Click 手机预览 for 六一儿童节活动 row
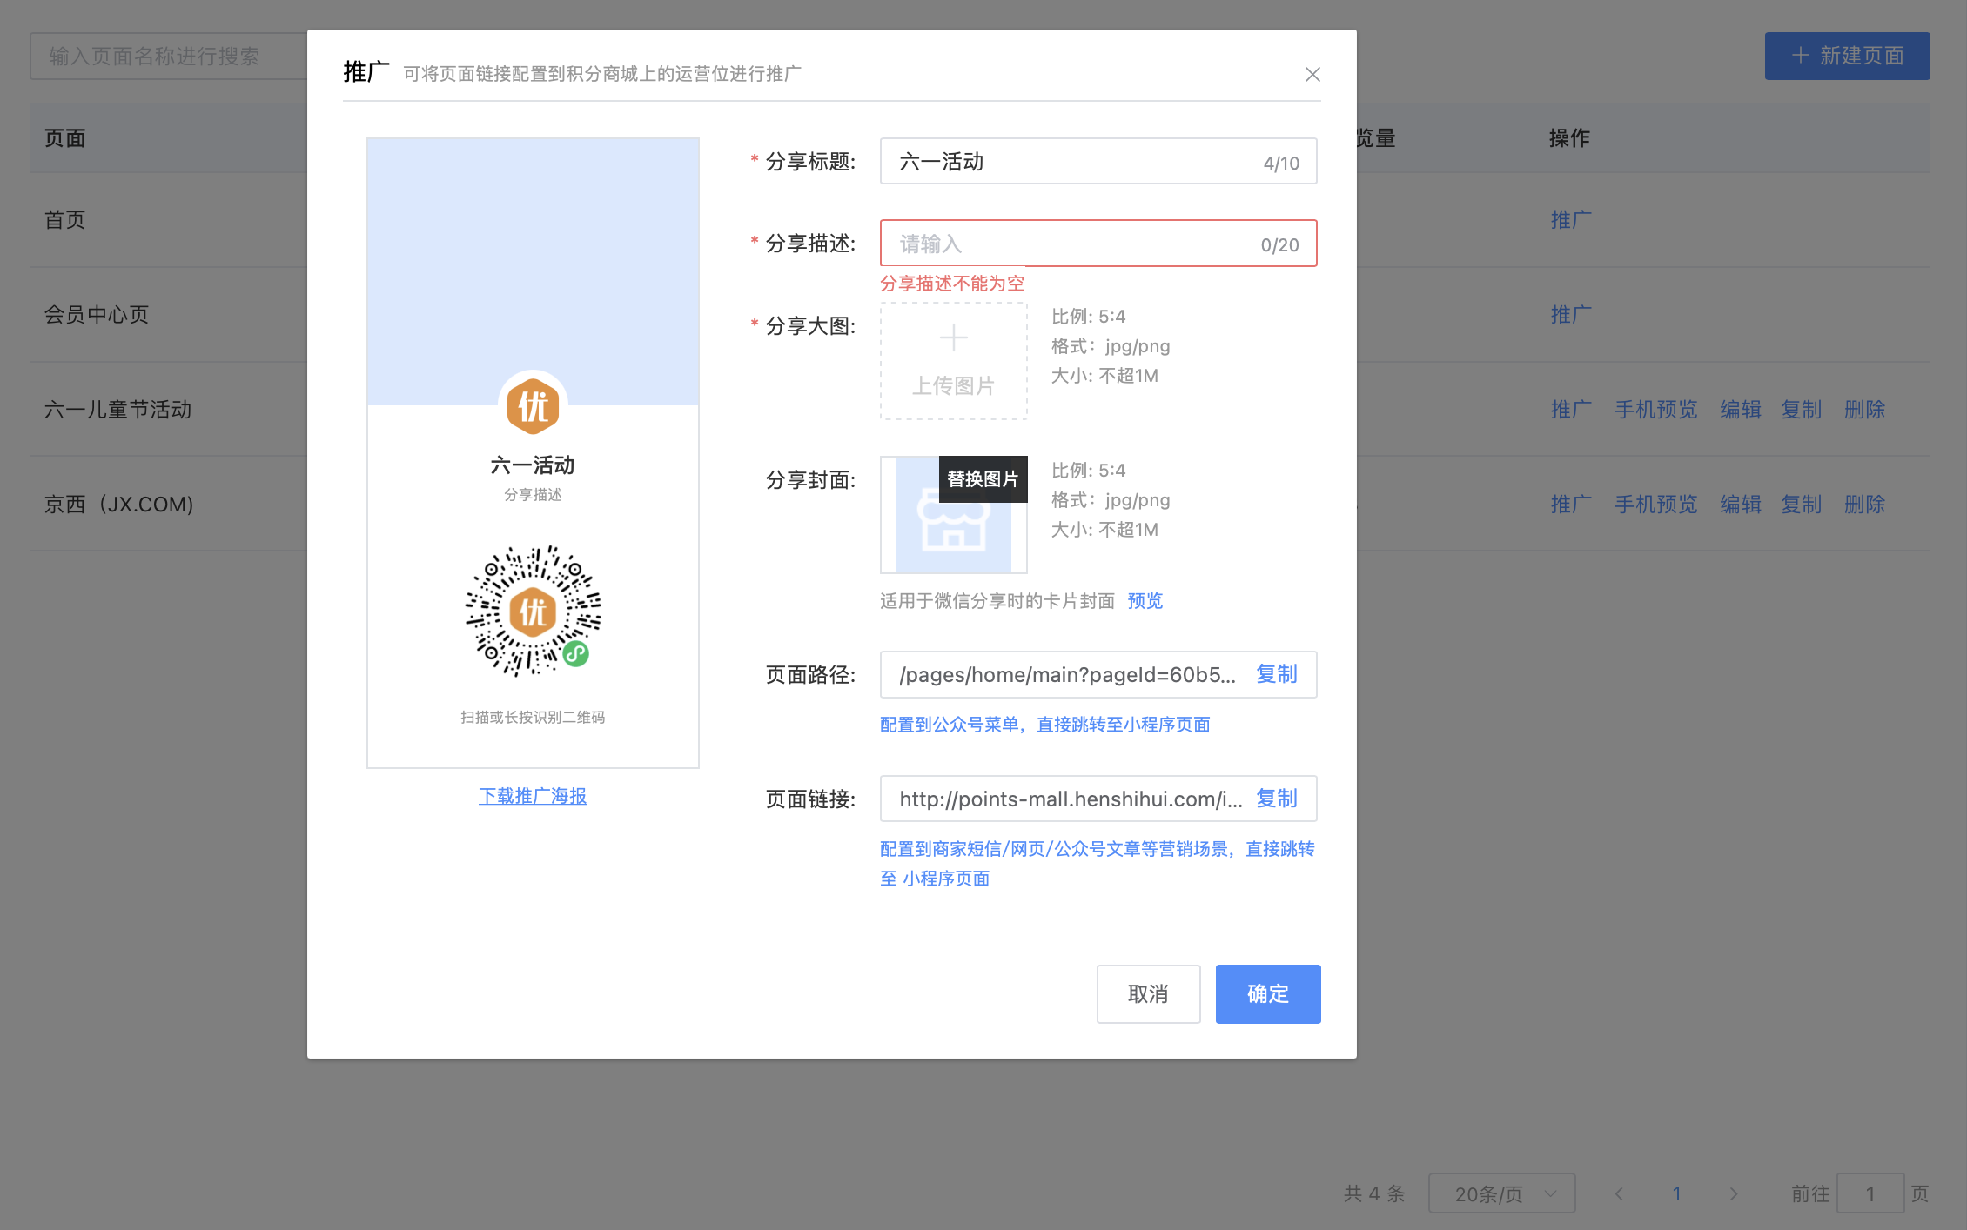The height and width of the screenshot is (1230, 1967). [1655, 410]
